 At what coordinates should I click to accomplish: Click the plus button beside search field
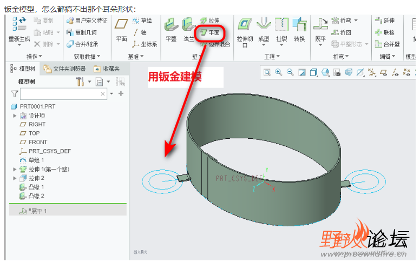pyautogui.click(x=121, y=93)
